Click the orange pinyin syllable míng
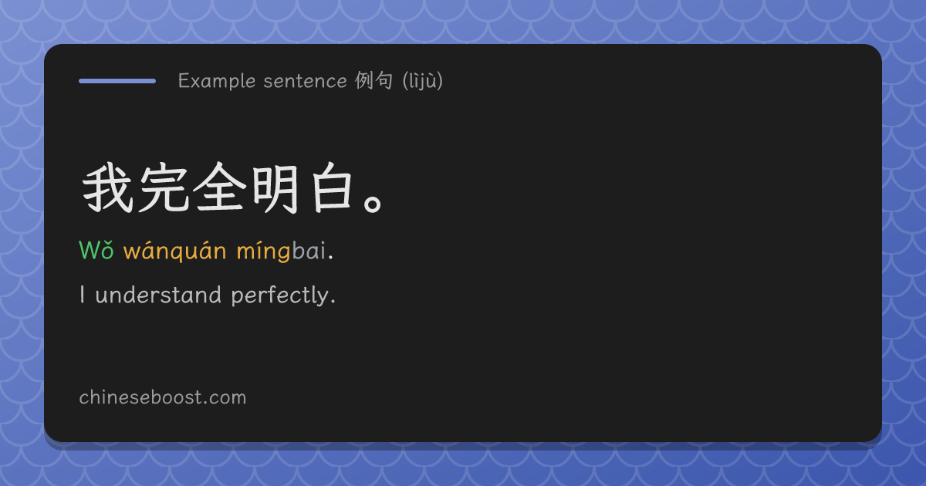Image resolution: width=926 pixels, height=486 pixels. click(x=264, y=251)
